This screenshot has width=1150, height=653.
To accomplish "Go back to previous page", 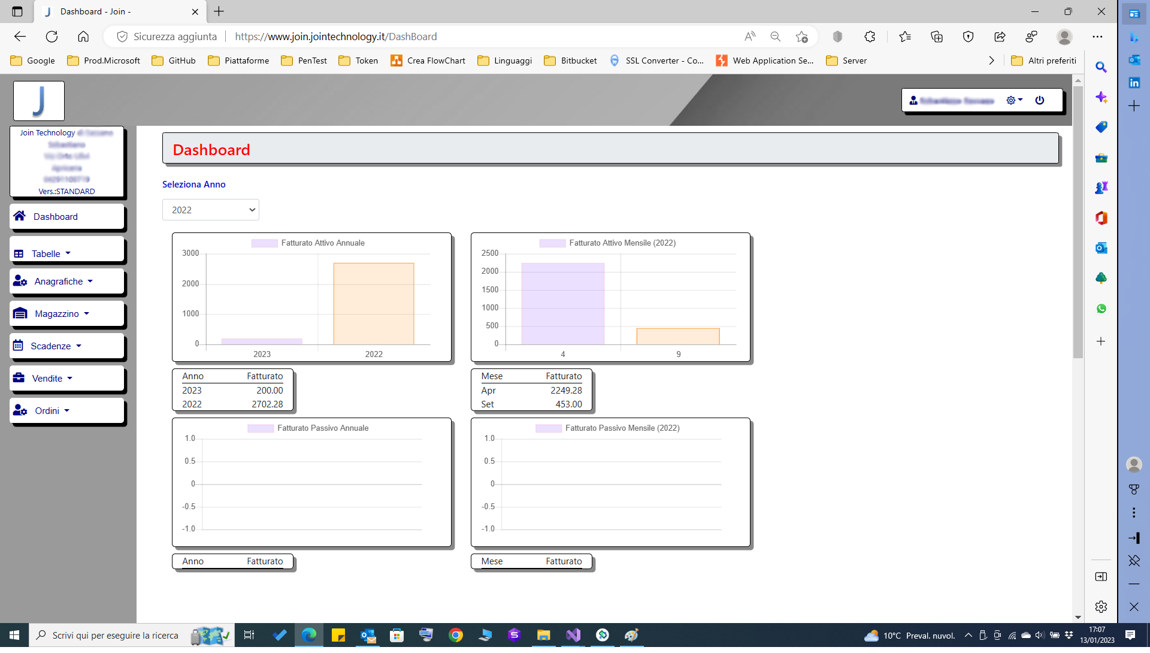I will pos(20,37).
